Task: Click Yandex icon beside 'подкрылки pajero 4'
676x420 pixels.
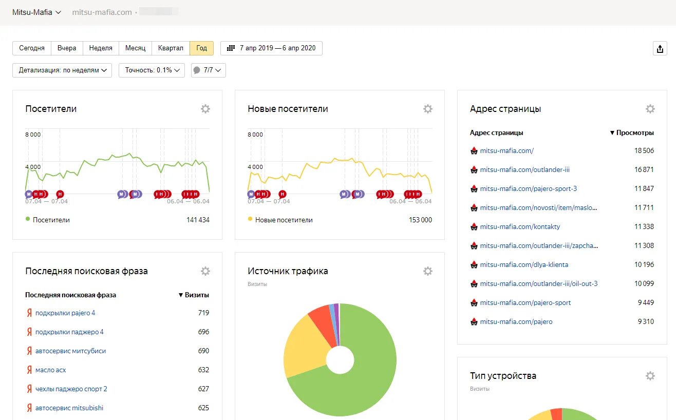Action: point(29,313)
